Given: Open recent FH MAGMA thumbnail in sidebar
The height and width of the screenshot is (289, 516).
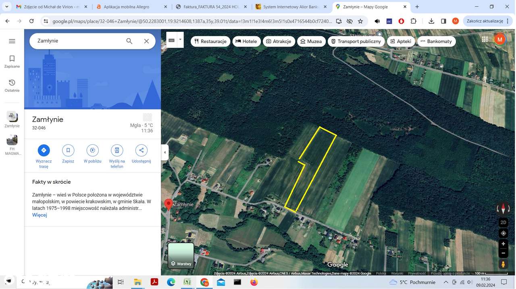Looking at the screenshot, I should (x=12, y=145).
